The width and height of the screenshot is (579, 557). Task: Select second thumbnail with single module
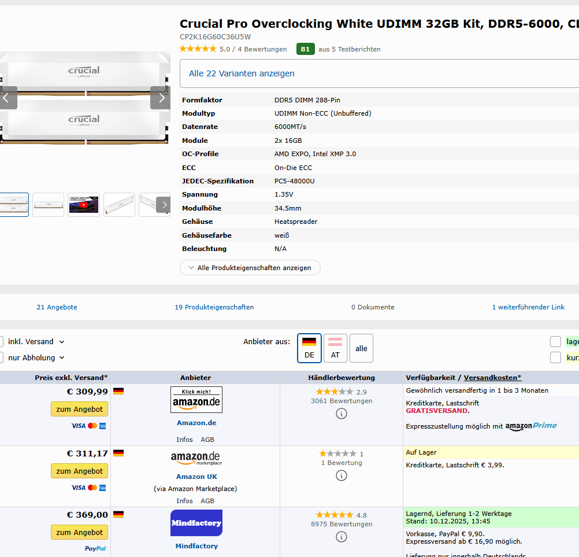[x=49, y=205]
